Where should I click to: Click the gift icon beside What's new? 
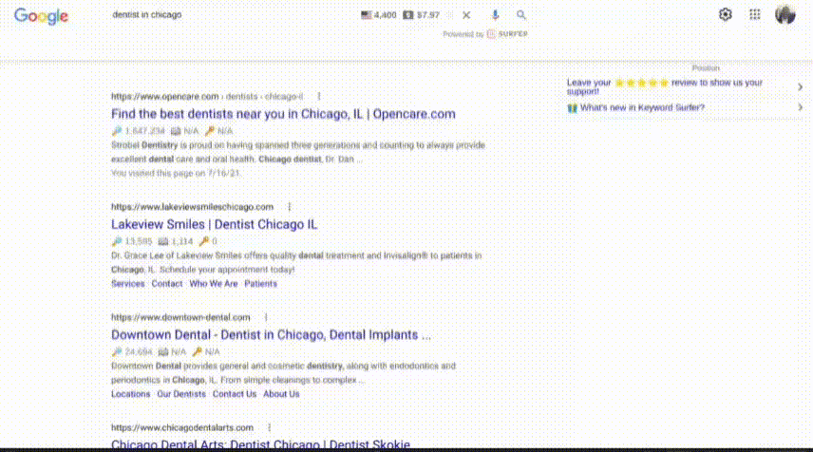[572, 108]
